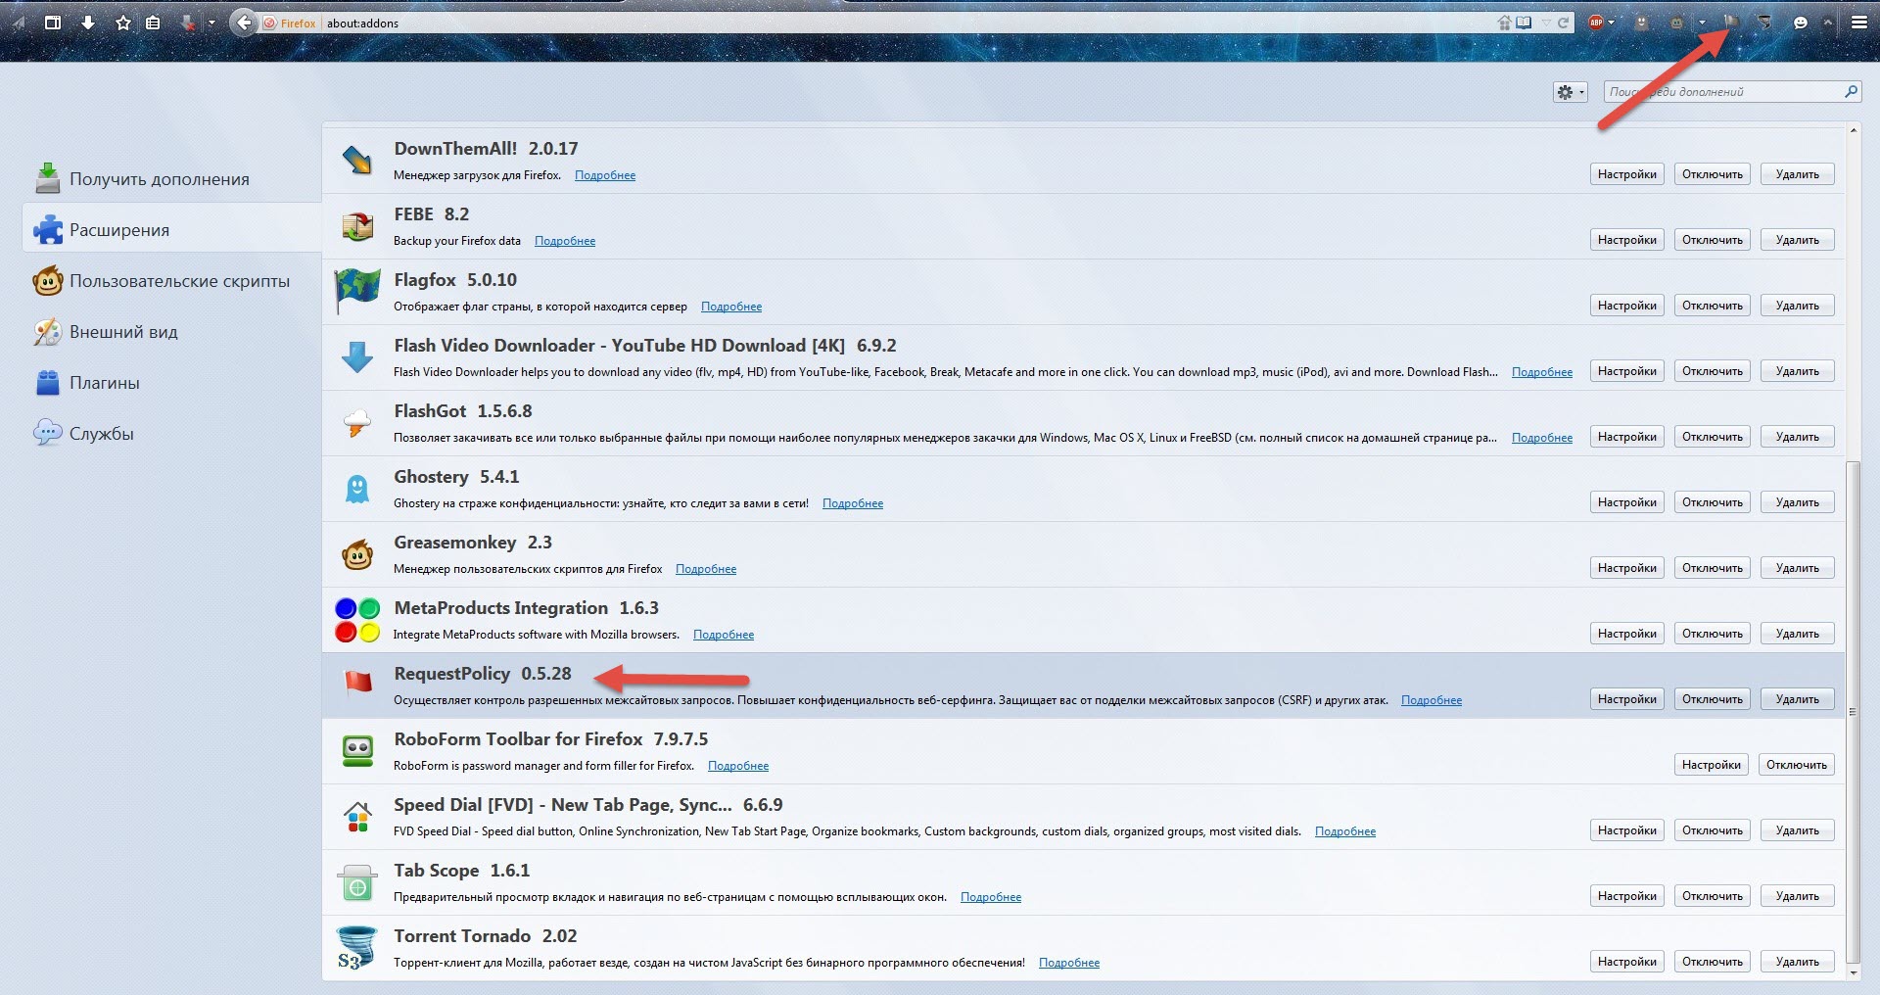The image size is (1880, 995).
Task: Open the gear tools dropdown for add-ons
Action: coord(1570,92)
